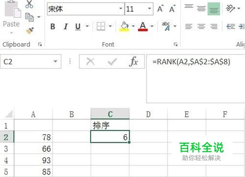Align text to the left

(189, 26)
